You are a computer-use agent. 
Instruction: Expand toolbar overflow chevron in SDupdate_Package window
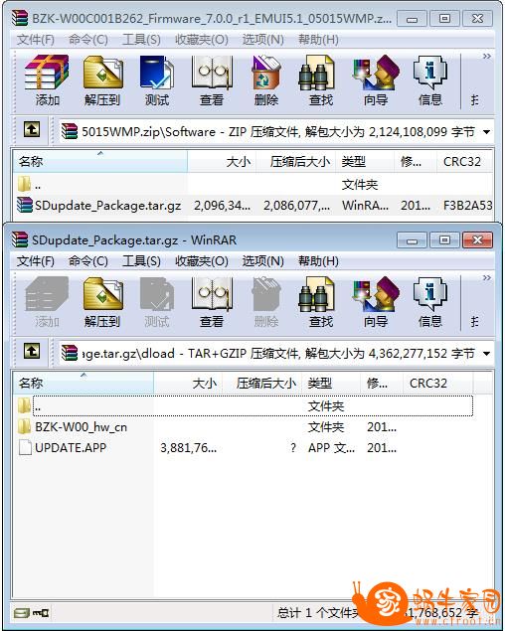[486, 277]
